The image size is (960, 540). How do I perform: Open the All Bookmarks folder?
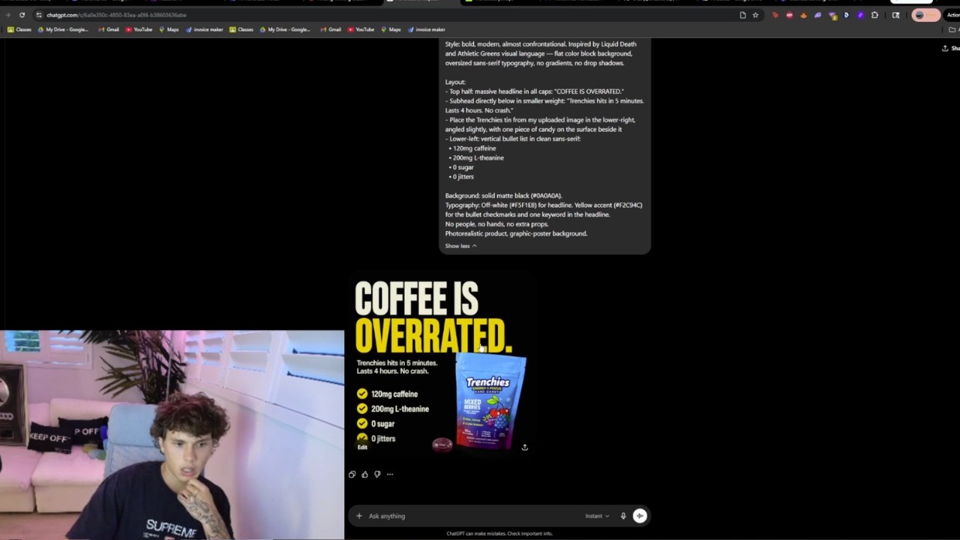[952, 29]
